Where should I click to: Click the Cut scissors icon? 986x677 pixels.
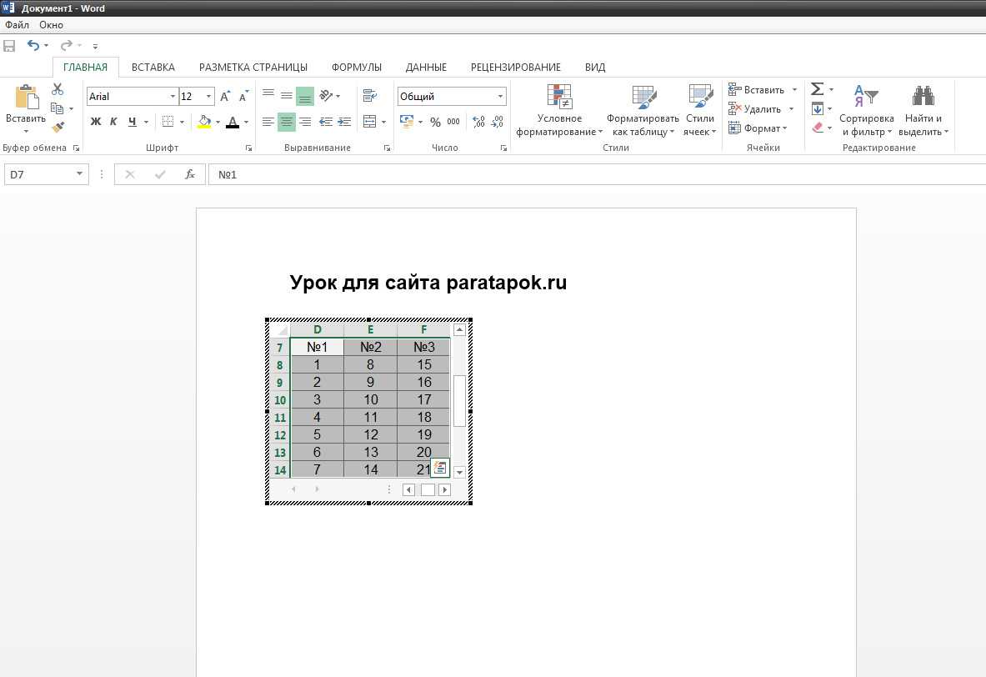click(x=58, y=89)
